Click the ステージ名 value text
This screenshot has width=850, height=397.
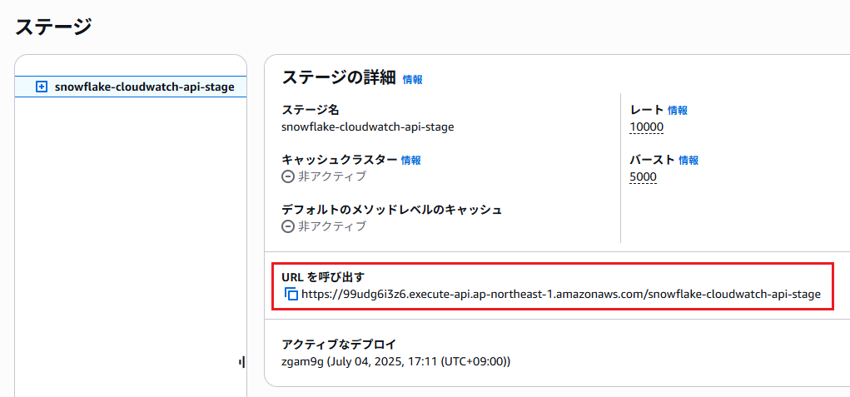pos(368,127)
